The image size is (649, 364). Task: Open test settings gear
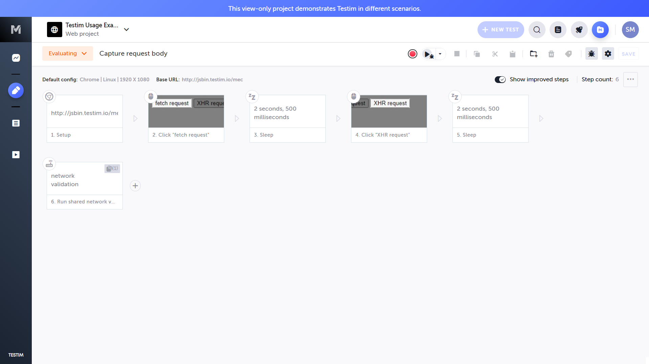coord(608,53)
